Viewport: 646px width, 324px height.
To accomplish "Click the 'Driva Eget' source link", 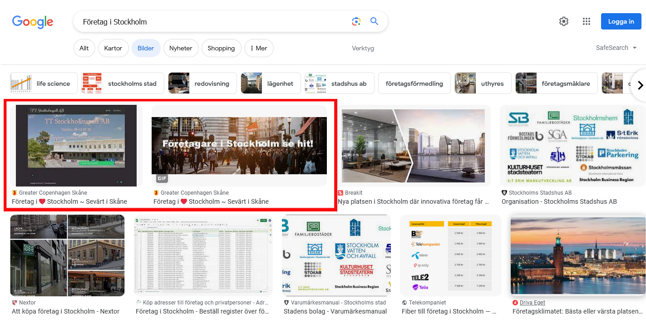I will (x=533, y=303).
